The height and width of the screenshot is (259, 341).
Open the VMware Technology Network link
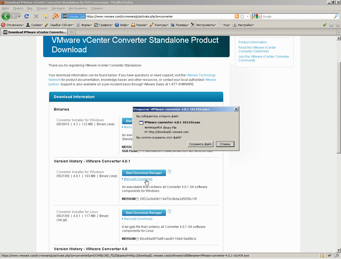coord(132,77)
